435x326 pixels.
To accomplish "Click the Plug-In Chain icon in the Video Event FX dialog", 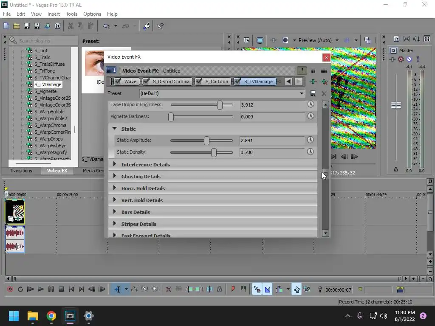I will click(x=313, y=81).
